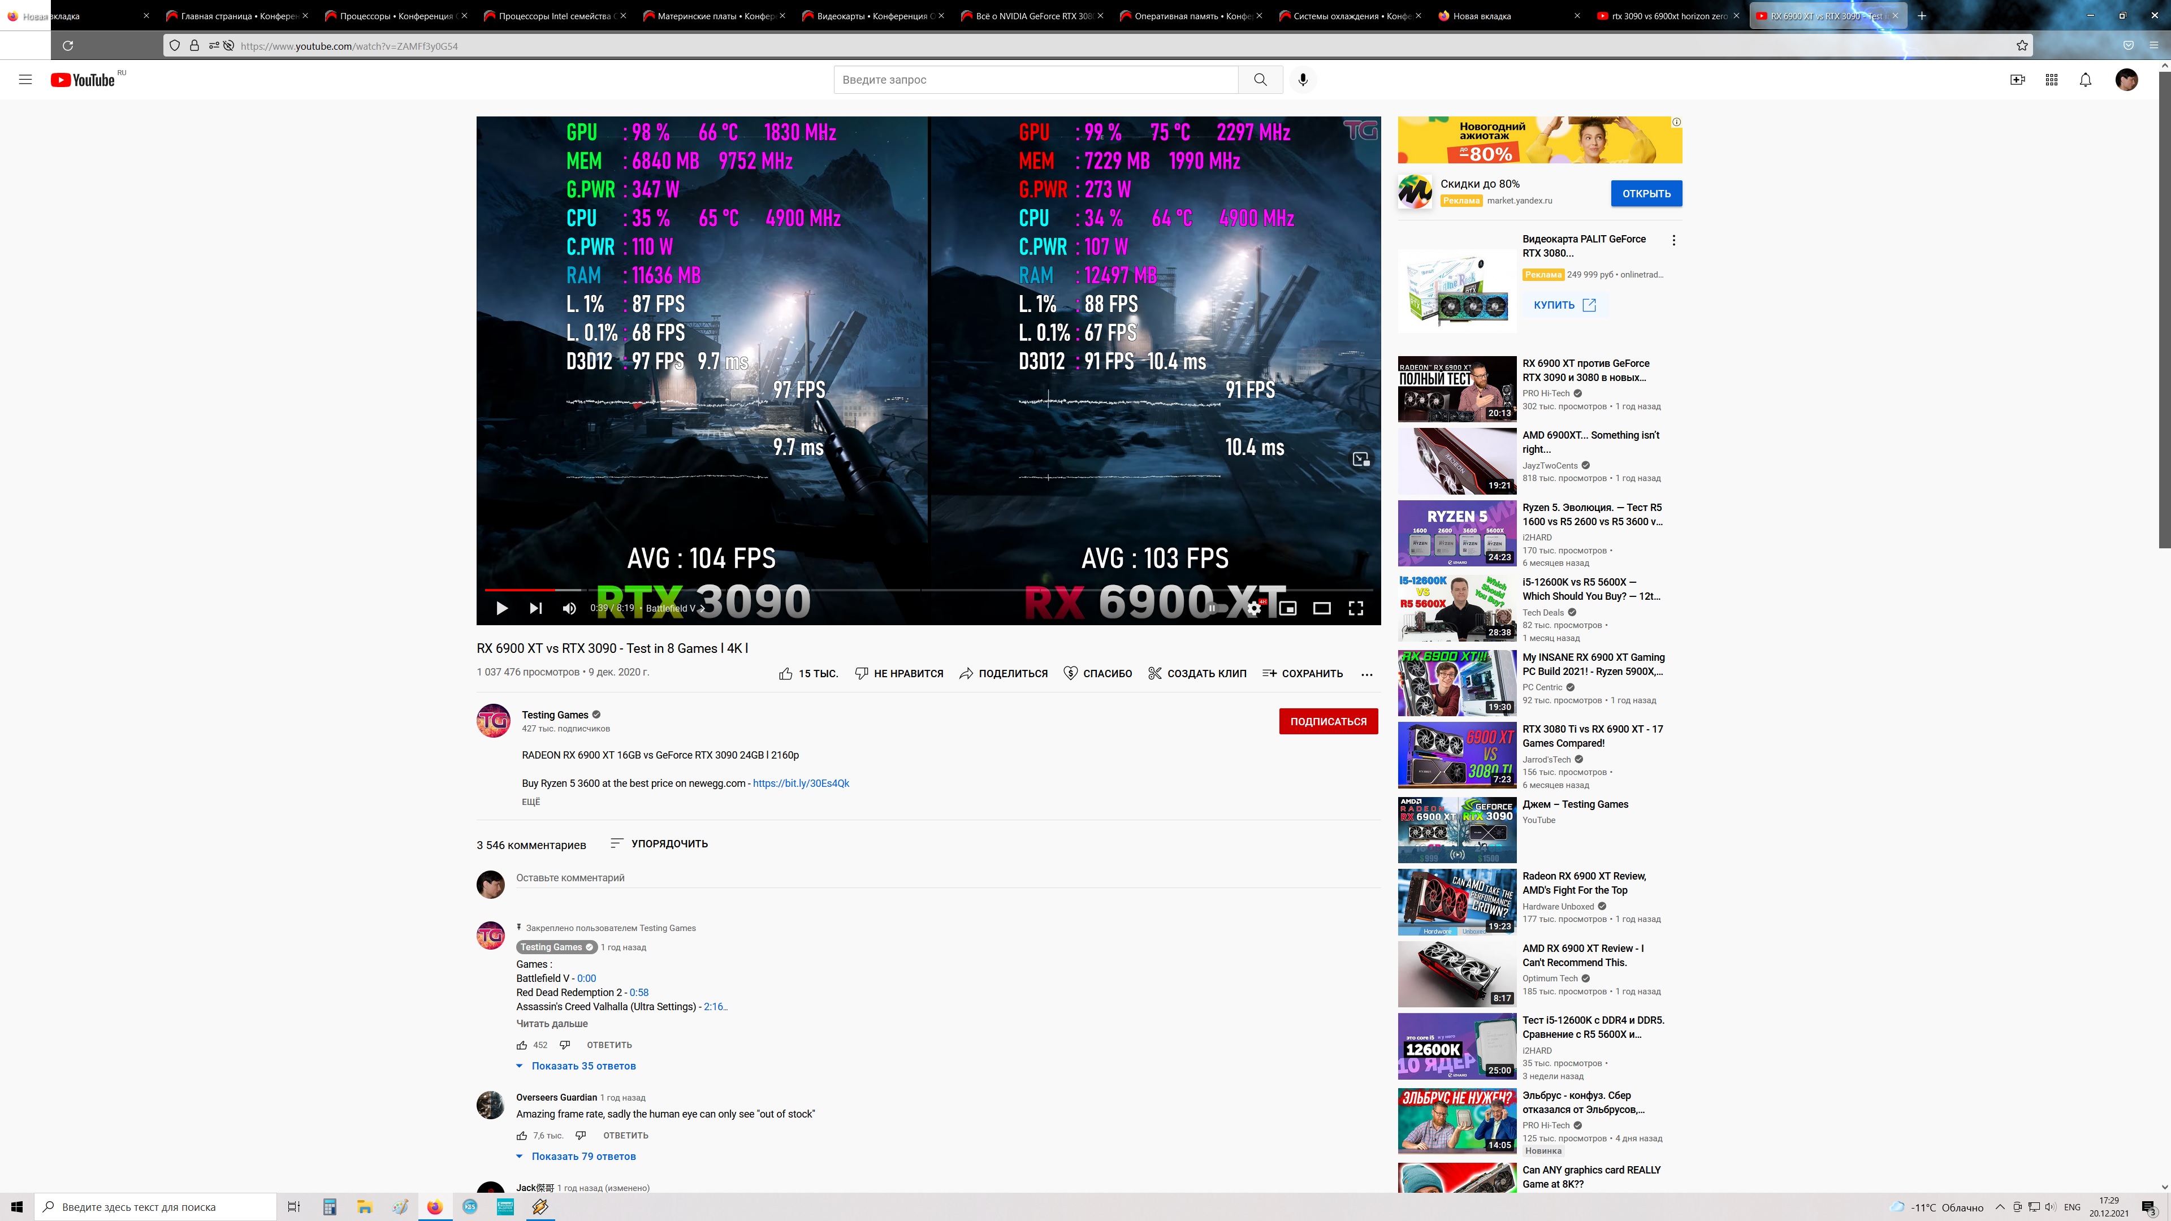Like the video (15 ТЫС.)

pos(808,673)
